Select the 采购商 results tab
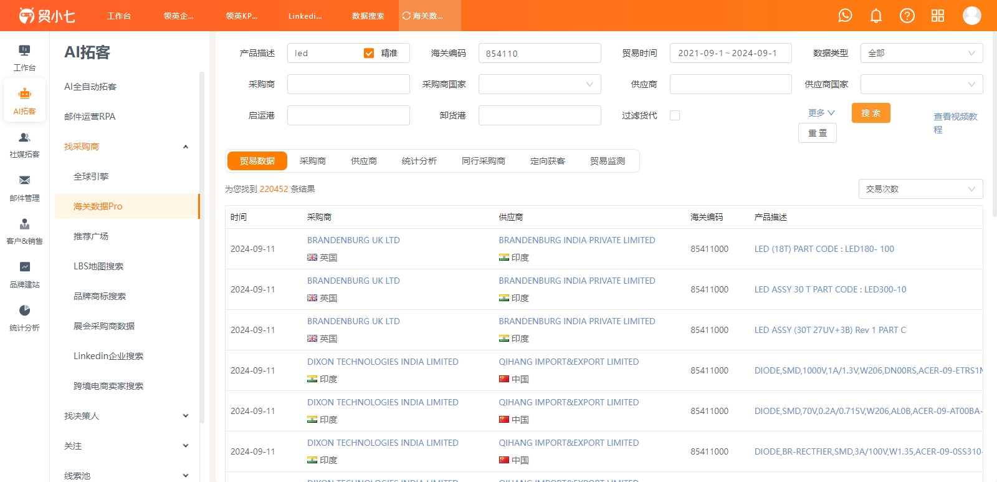 coord(313,161)
